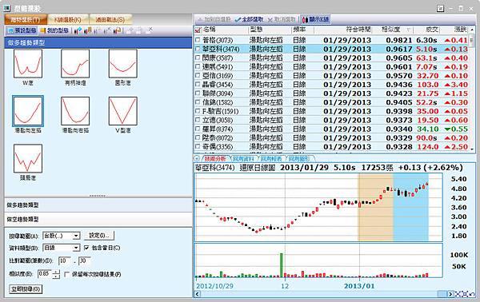Open the third tab right of 技術分析
Screen dimensions: 480x302
click(271, 159)
